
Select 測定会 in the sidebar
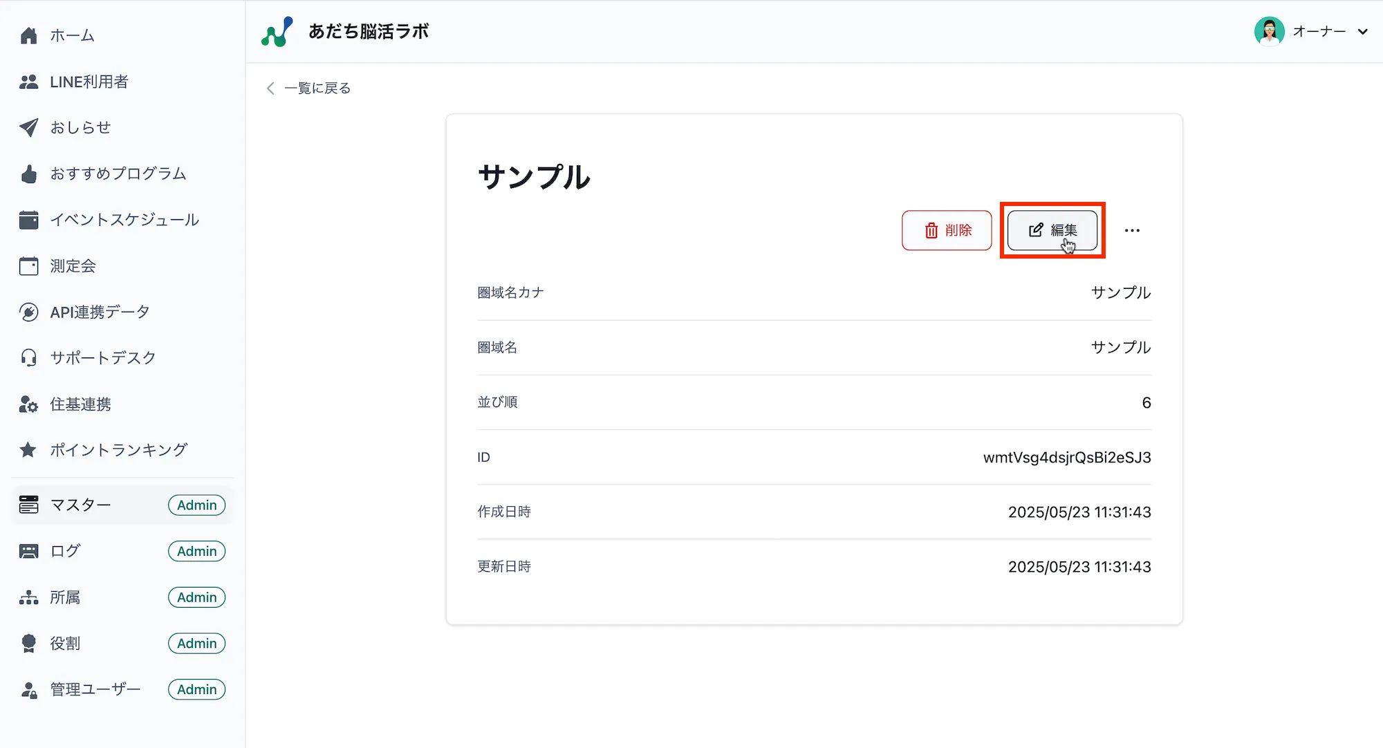(x=73, y=266)
